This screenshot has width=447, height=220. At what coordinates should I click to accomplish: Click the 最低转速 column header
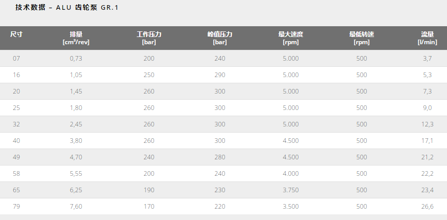click(362, 38)
